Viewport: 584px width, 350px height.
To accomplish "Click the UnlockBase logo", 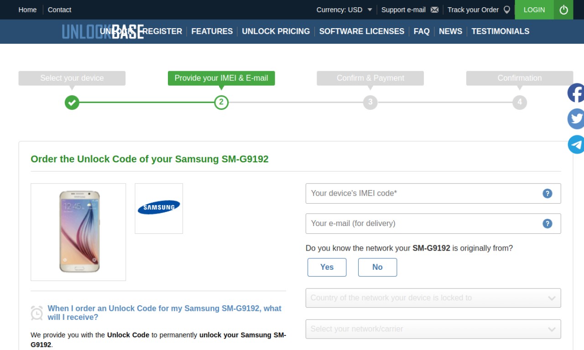I will pos(103,31).
